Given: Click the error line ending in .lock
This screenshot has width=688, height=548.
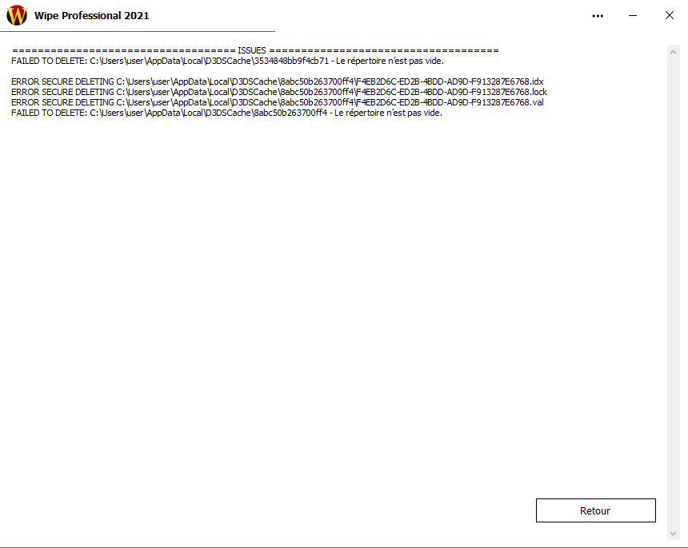Looking at the screenshot, I should click(279, 92).
